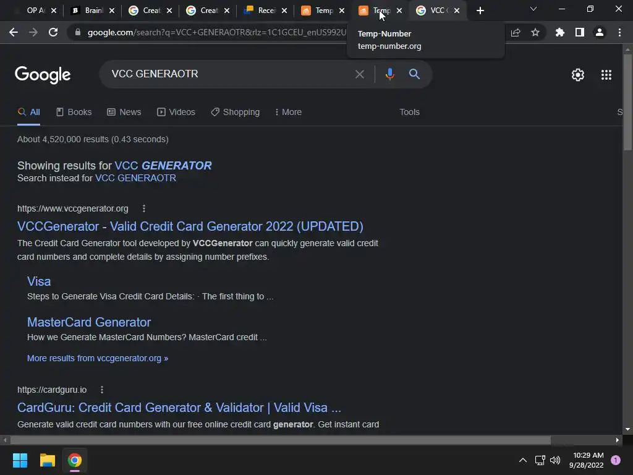The image size is (633, 475).
Task: Share this page icon
Action: coord(516,32)
